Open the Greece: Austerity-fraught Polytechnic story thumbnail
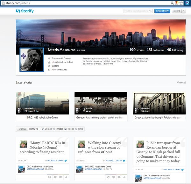This screenshot has width=191, height=184. tap(159, 103)
